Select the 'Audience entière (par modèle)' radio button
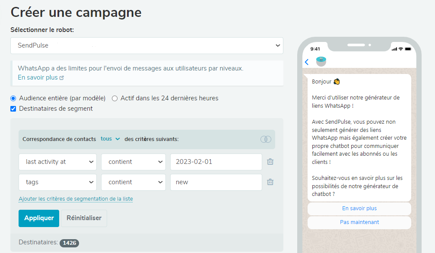 click(x=12, y=98)
